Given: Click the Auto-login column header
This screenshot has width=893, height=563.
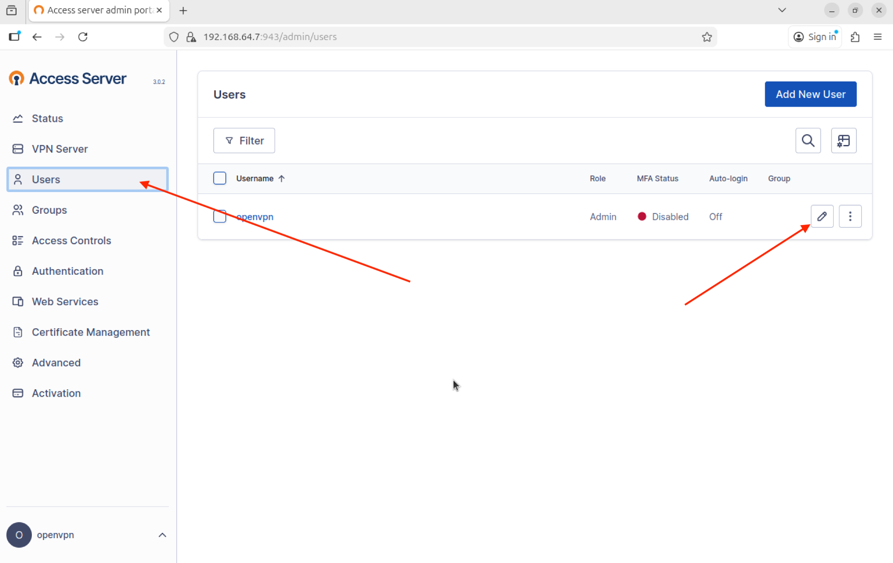Looking at the screenshot, I should 728,179.
